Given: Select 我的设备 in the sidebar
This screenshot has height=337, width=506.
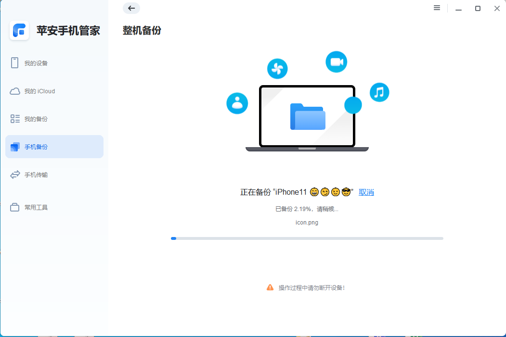Looking at the screenshot, I should [36, 63].
